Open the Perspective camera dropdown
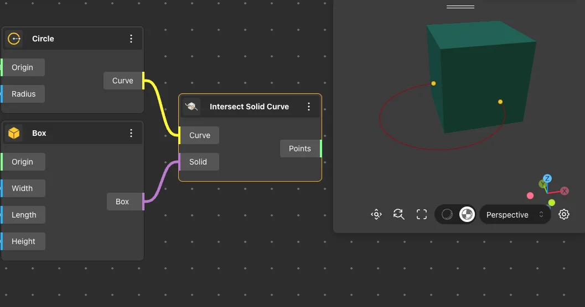 pos(515,215)
